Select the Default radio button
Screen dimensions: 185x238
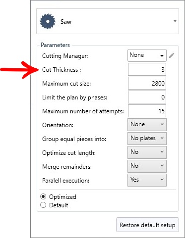(43, 205)
